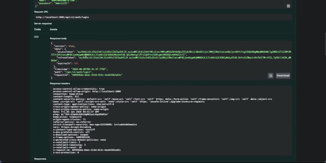Click the "requestId" line in response body

coord(88,75)
